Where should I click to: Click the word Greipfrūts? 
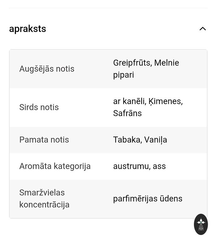(x=132, y=63)
